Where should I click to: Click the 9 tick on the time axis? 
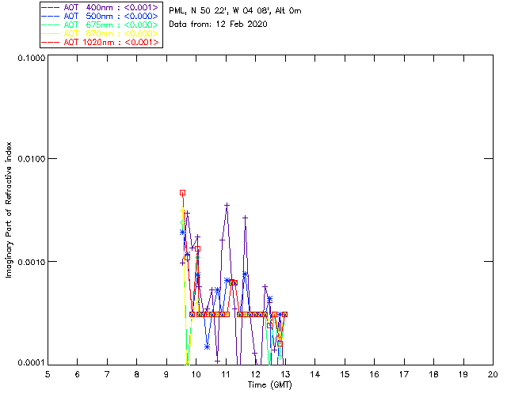pyautogui.click(x=166, y=373)
